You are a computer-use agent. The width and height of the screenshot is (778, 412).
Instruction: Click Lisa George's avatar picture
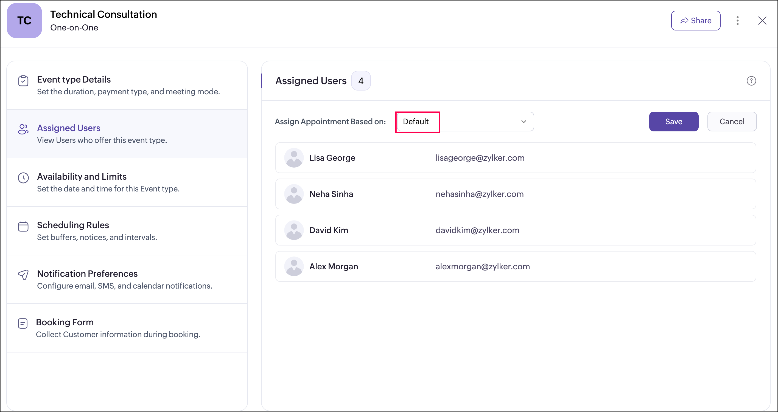293,158
